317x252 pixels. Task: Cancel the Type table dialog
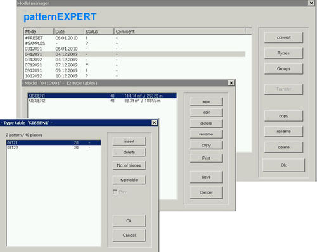click(129, 236)
